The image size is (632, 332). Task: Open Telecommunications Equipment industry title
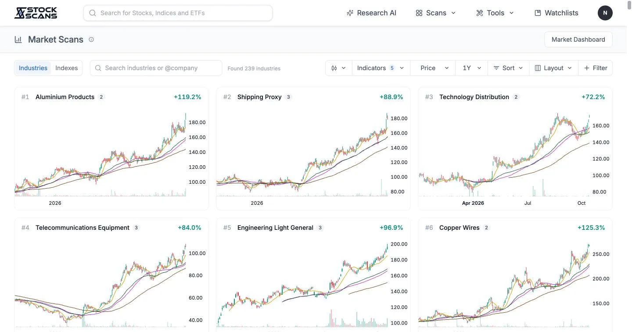(83, 228)
